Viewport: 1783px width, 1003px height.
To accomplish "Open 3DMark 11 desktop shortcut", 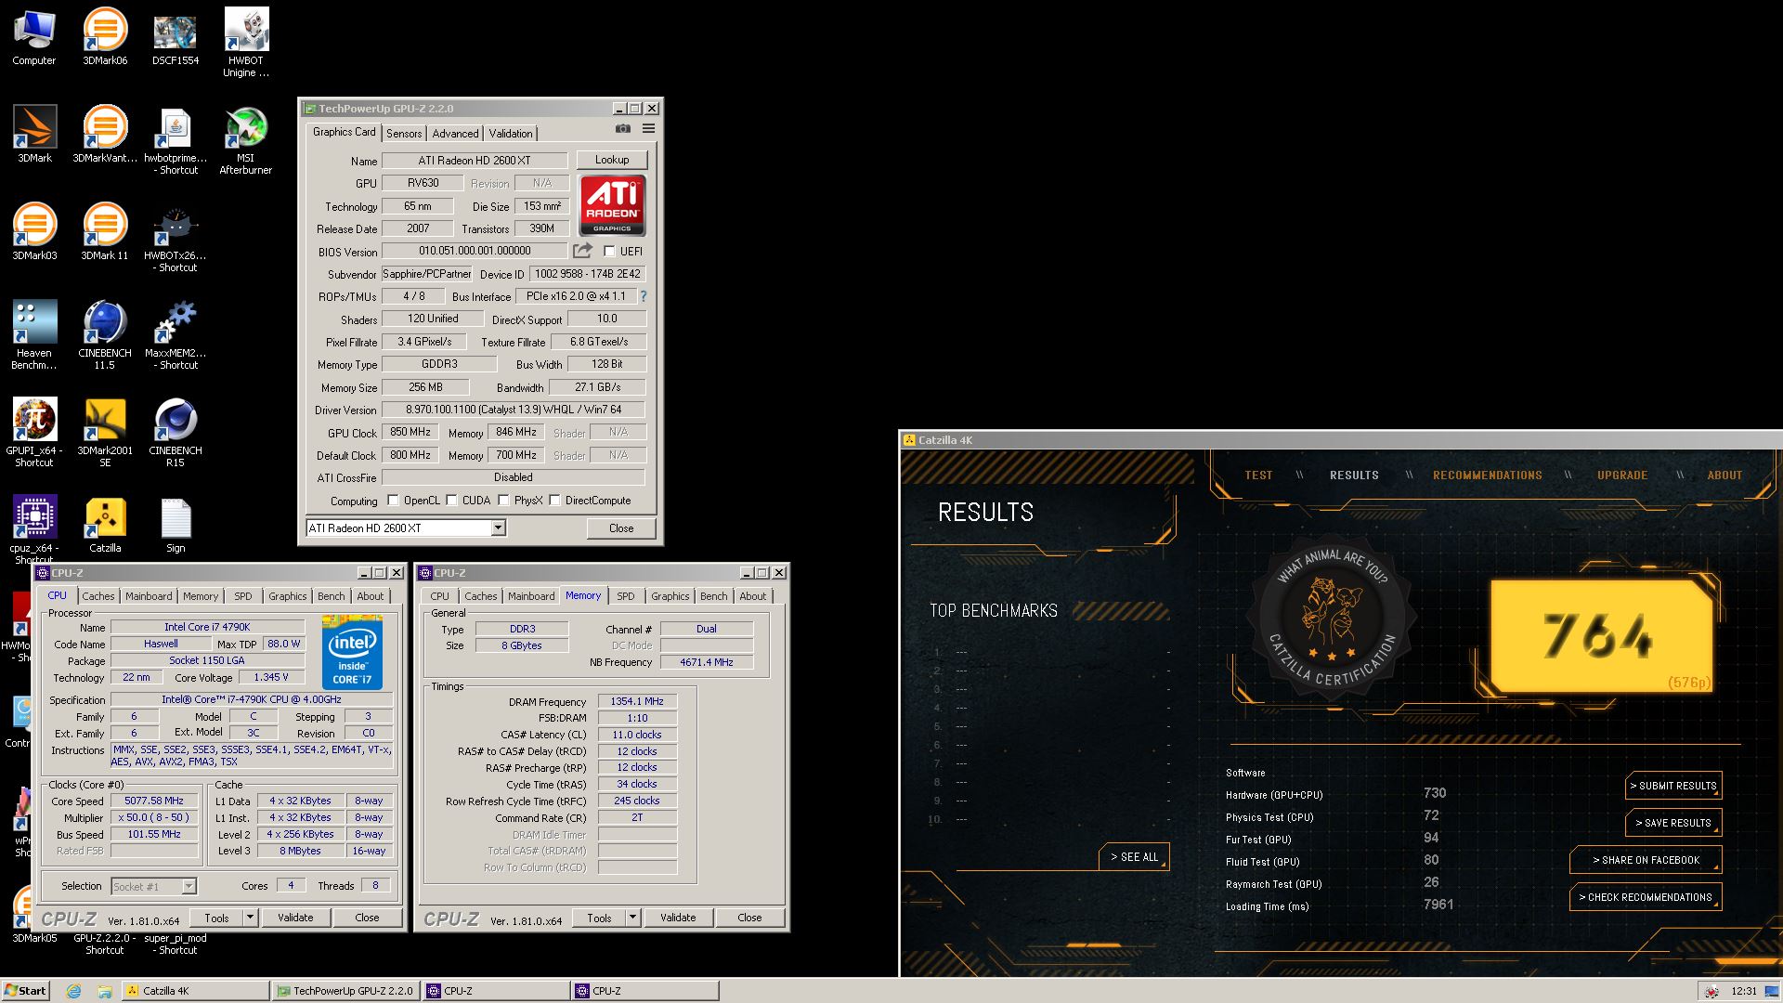I will [105, 232].
